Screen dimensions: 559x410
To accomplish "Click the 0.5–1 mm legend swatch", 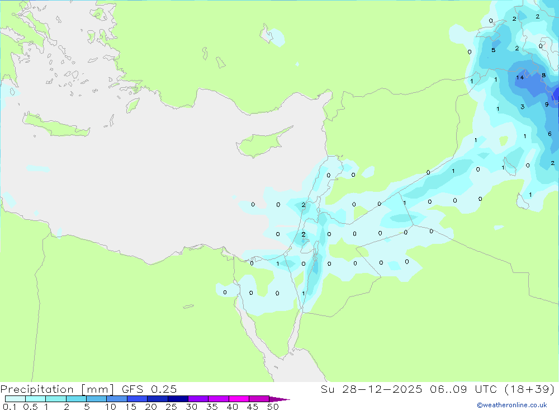I will (36, 399).
